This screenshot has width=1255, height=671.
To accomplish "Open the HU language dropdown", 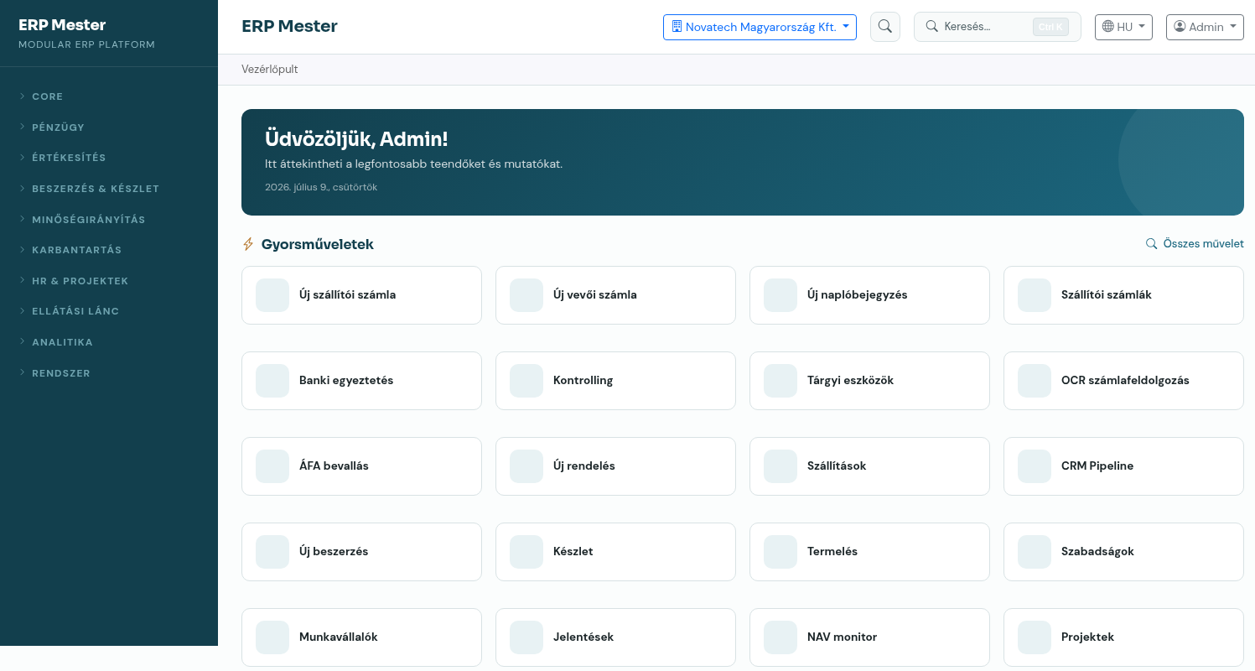I will pyautogui.click(x=1123, y=27).
